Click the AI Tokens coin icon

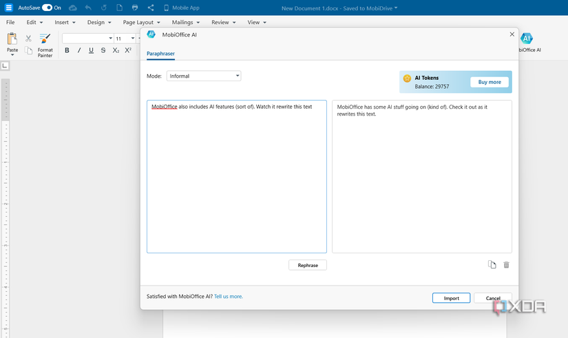coord(407,78)
